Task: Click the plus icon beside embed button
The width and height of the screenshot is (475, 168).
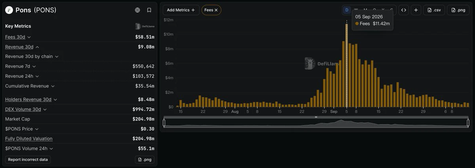Action: click(x=416, y=10)
